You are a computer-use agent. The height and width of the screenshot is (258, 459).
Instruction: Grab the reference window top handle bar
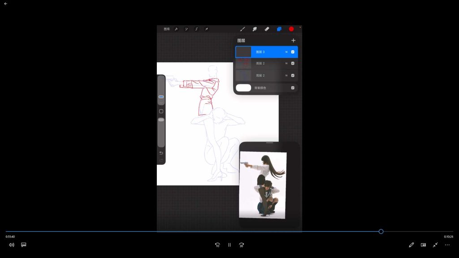click(269, 143)
